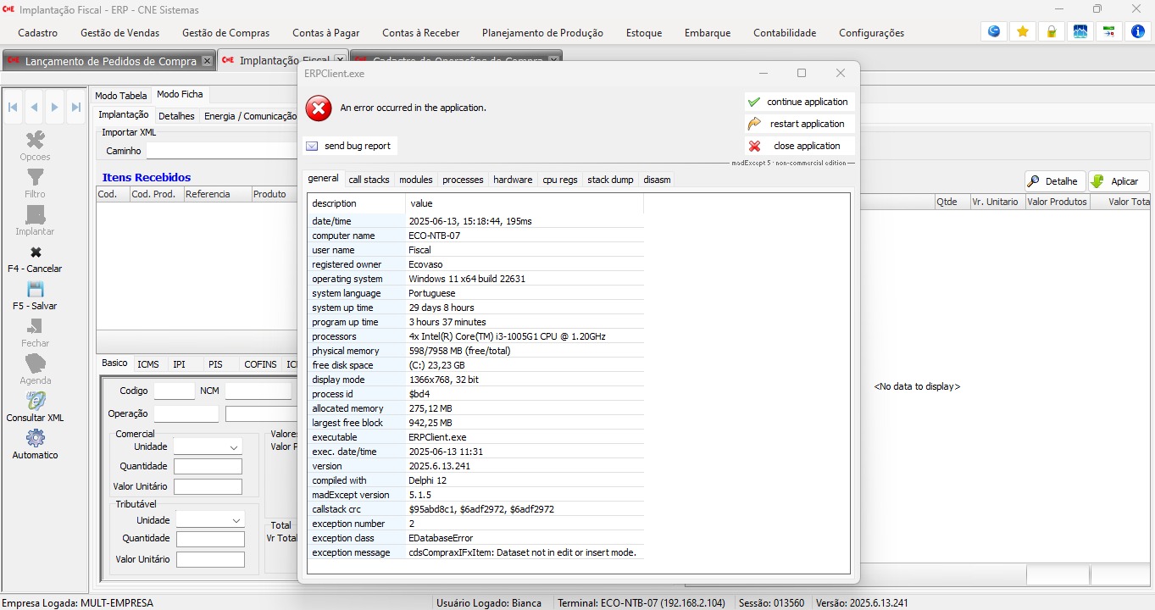Select the ICMS tab

pyautogui.click(x=148, y=364)
